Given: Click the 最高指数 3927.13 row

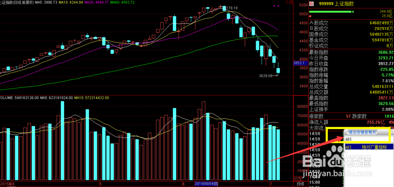Looking at the screenshot, I should [x=351, y=98].
